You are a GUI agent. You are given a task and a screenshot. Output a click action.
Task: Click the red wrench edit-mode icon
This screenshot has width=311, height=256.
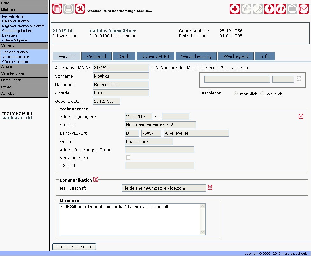point(80,9)
